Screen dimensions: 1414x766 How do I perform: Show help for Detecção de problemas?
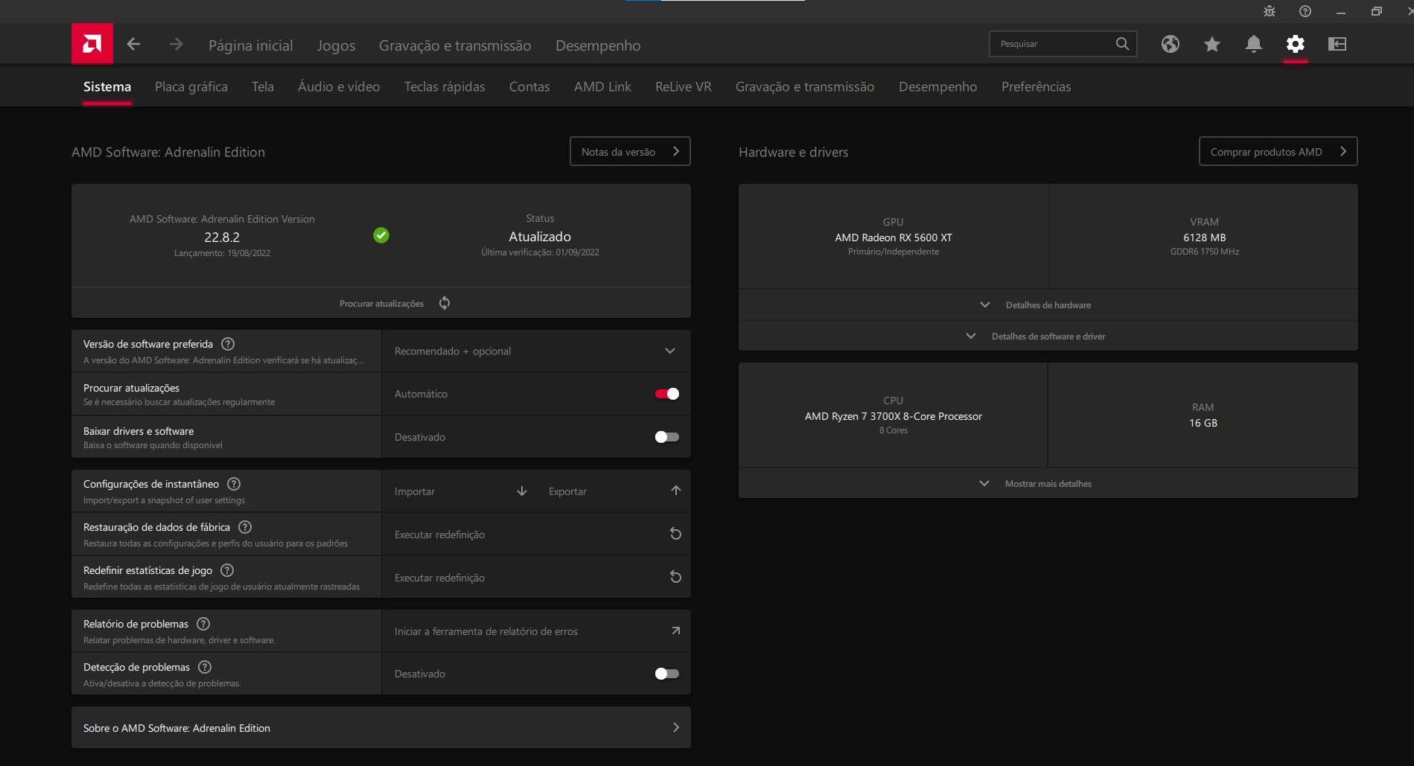coord(206,667)
